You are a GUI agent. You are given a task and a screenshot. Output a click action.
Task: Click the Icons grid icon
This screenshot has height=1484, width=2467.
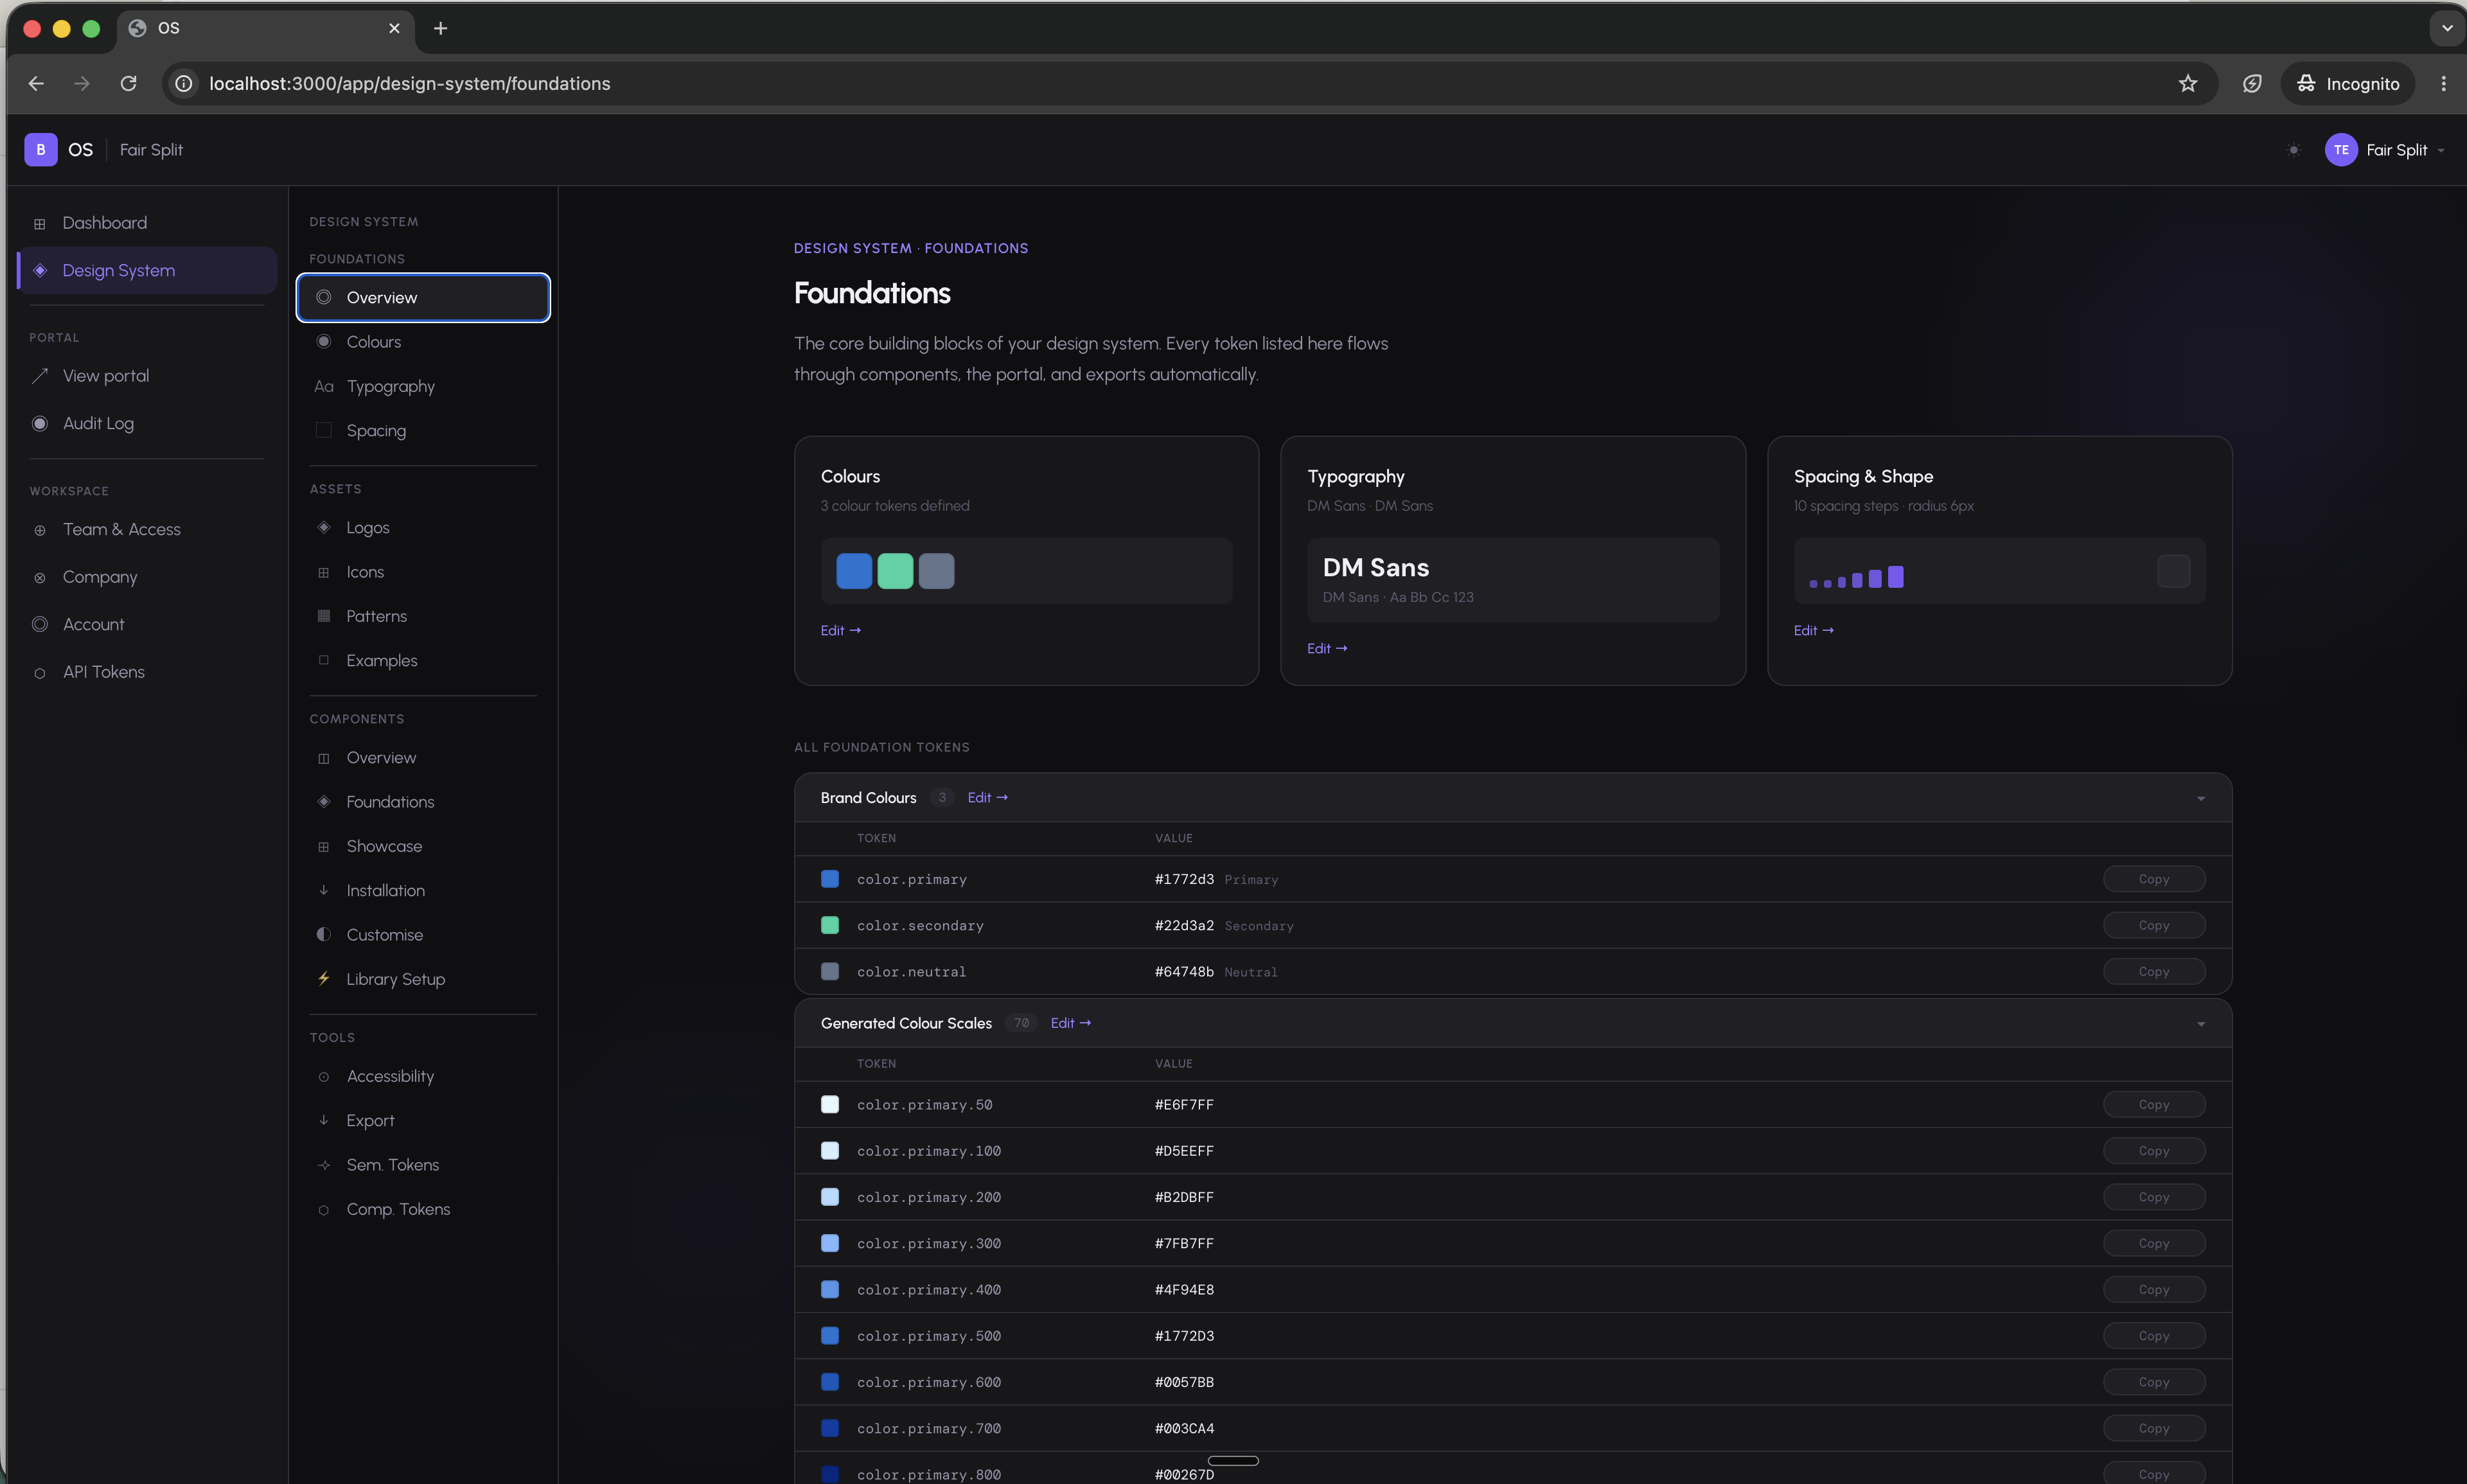(x=324, y=572)
